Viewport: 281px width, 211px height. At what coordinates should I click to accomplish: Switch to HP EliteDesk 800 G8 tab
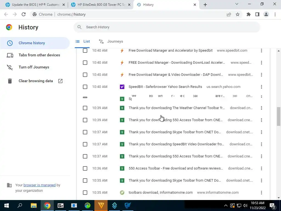click(x=100, y=5)
